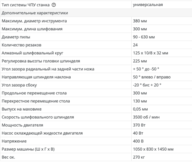The width and height of the screenshot is (192, 162).
Task: Click the 'Продольное перемещение стола' label
Action: coord(34,93)
